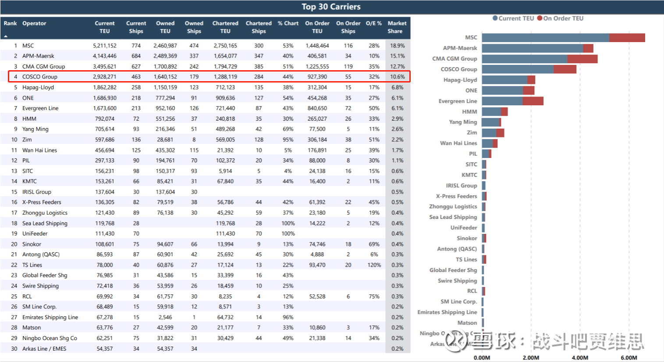Click APM-Maersk blue Current TEU bar
This screenshot has height=362, width=664.
click(x=533, y=48)
